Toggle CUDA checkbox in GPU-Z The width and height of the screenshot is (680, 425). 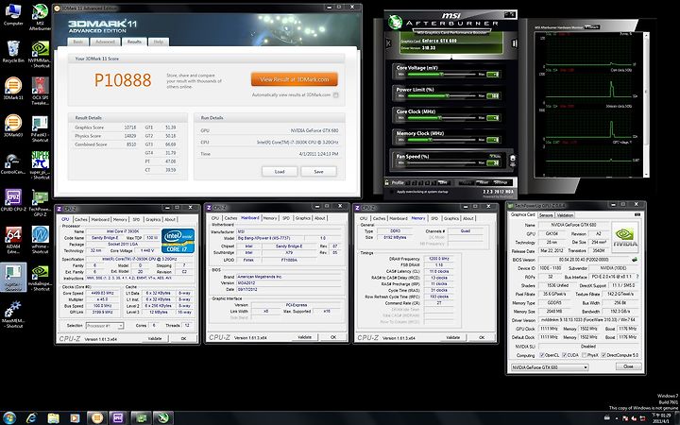564,355
